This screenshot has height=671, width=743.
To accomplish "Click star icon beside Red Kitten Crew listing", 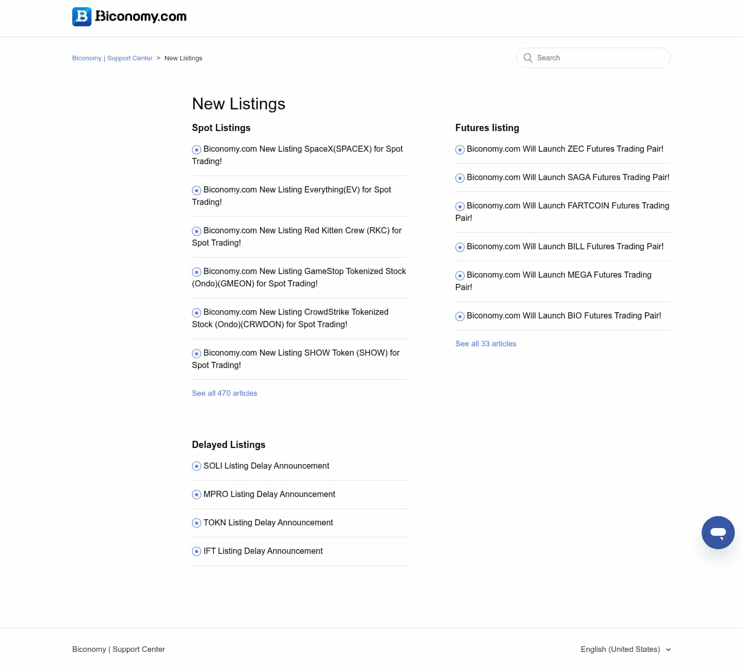I will (x=197, y=231).
